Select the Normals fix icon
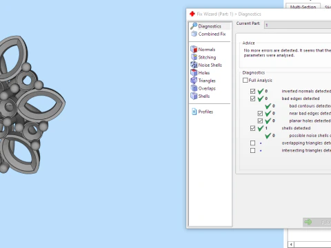 [194, 49]
